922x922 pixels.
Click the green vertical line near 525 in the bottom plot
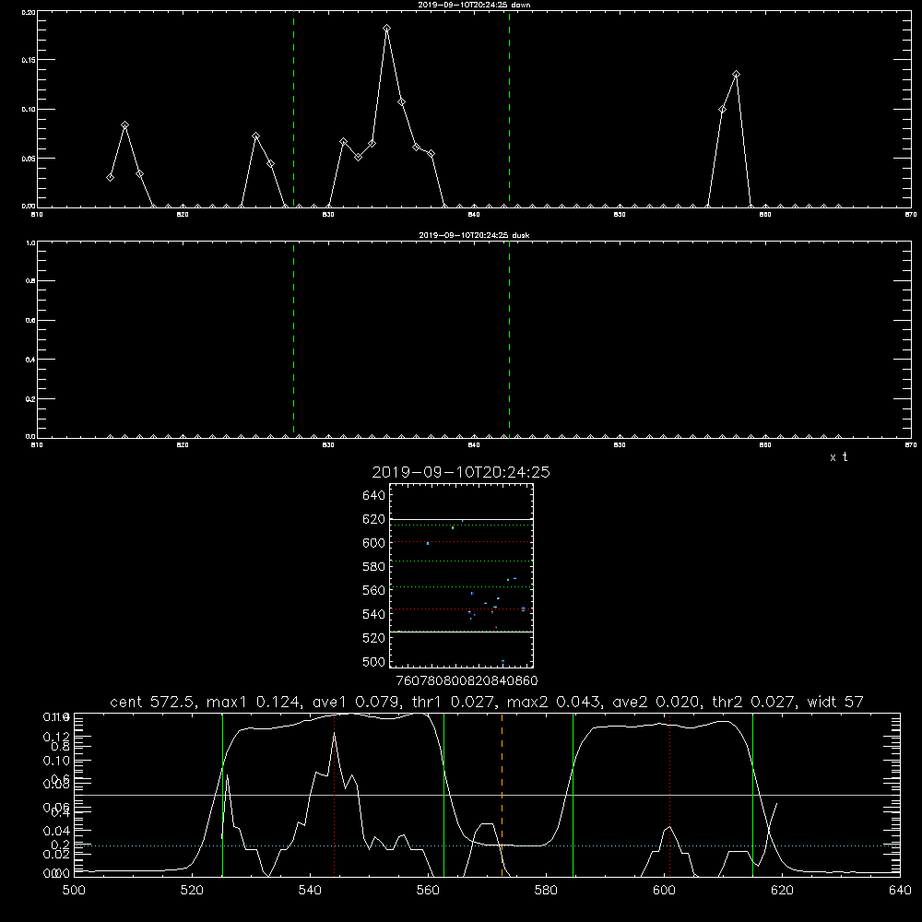222,795
